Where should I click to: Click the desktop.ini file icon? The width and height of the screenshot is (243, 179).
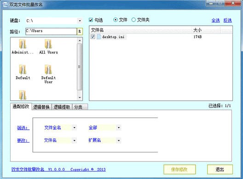tap(98, 37)
